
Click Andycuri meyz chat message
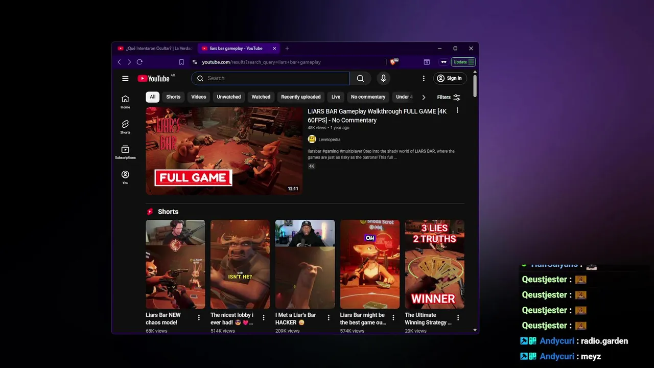point(560,356)
